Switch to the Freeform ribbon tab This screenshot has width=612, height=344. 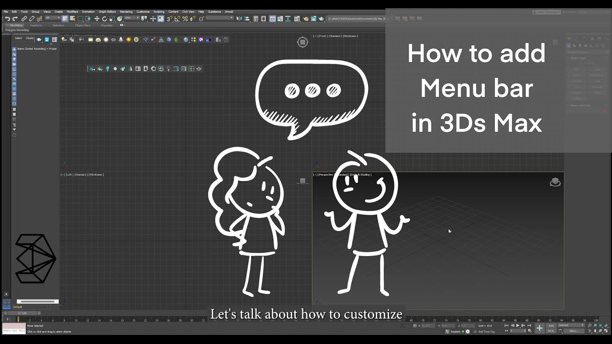(36, 25)
